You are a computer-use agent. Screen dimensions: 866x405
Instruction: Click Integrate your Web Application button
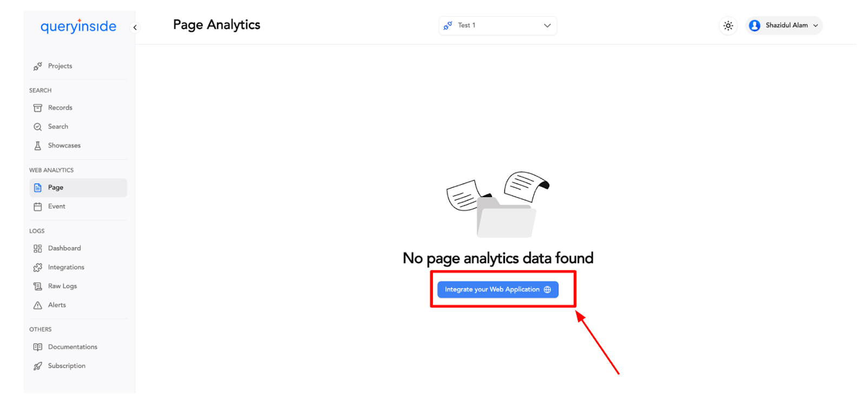pos(497,290)
